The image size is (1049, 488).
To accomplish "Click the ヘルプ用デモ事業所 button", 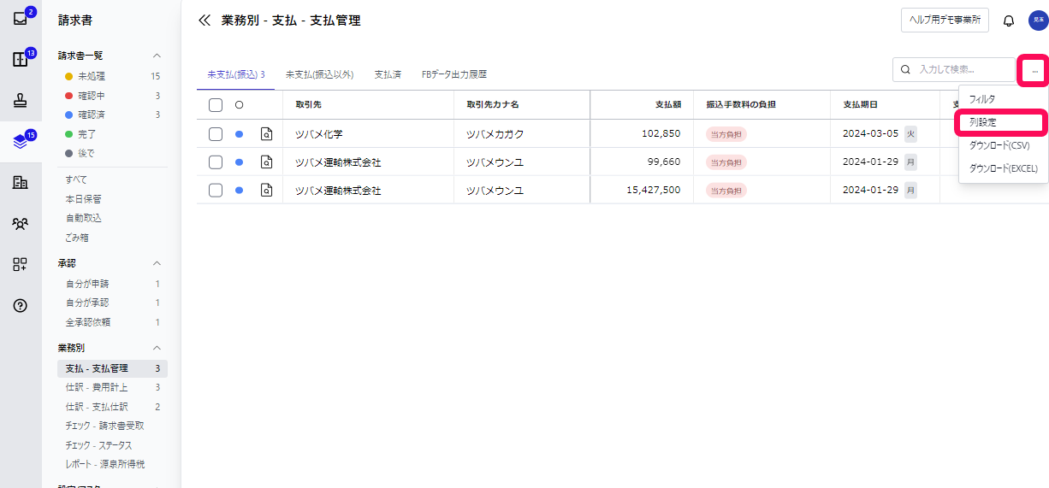I will point(945,21).
